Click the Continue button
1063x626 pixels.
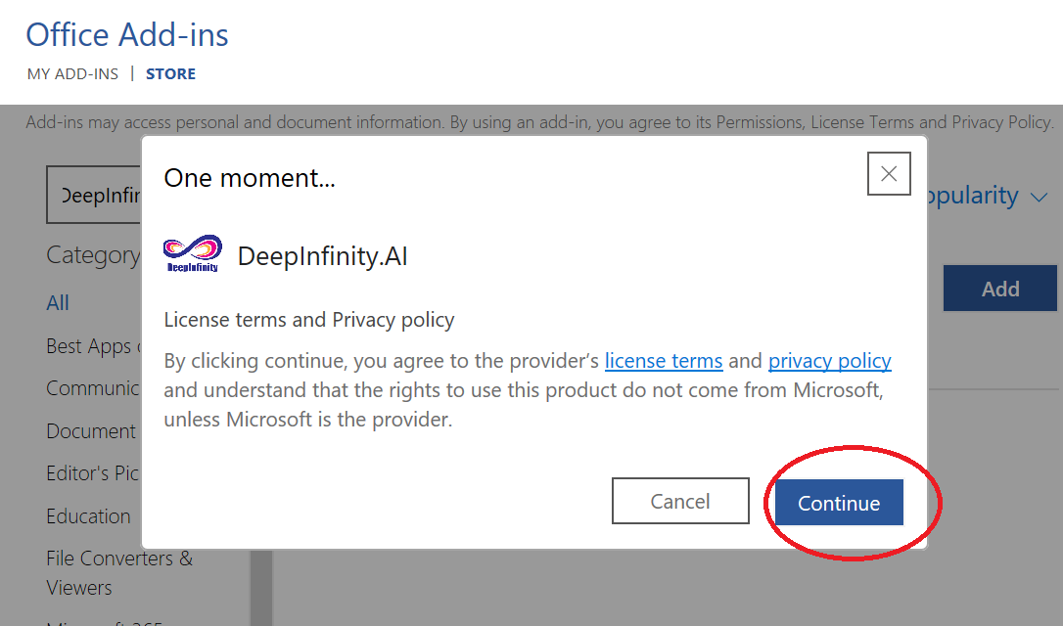pos(838,501)
